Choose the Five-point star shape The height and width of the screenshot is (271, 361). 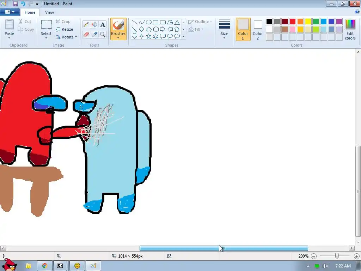[149, 36]
